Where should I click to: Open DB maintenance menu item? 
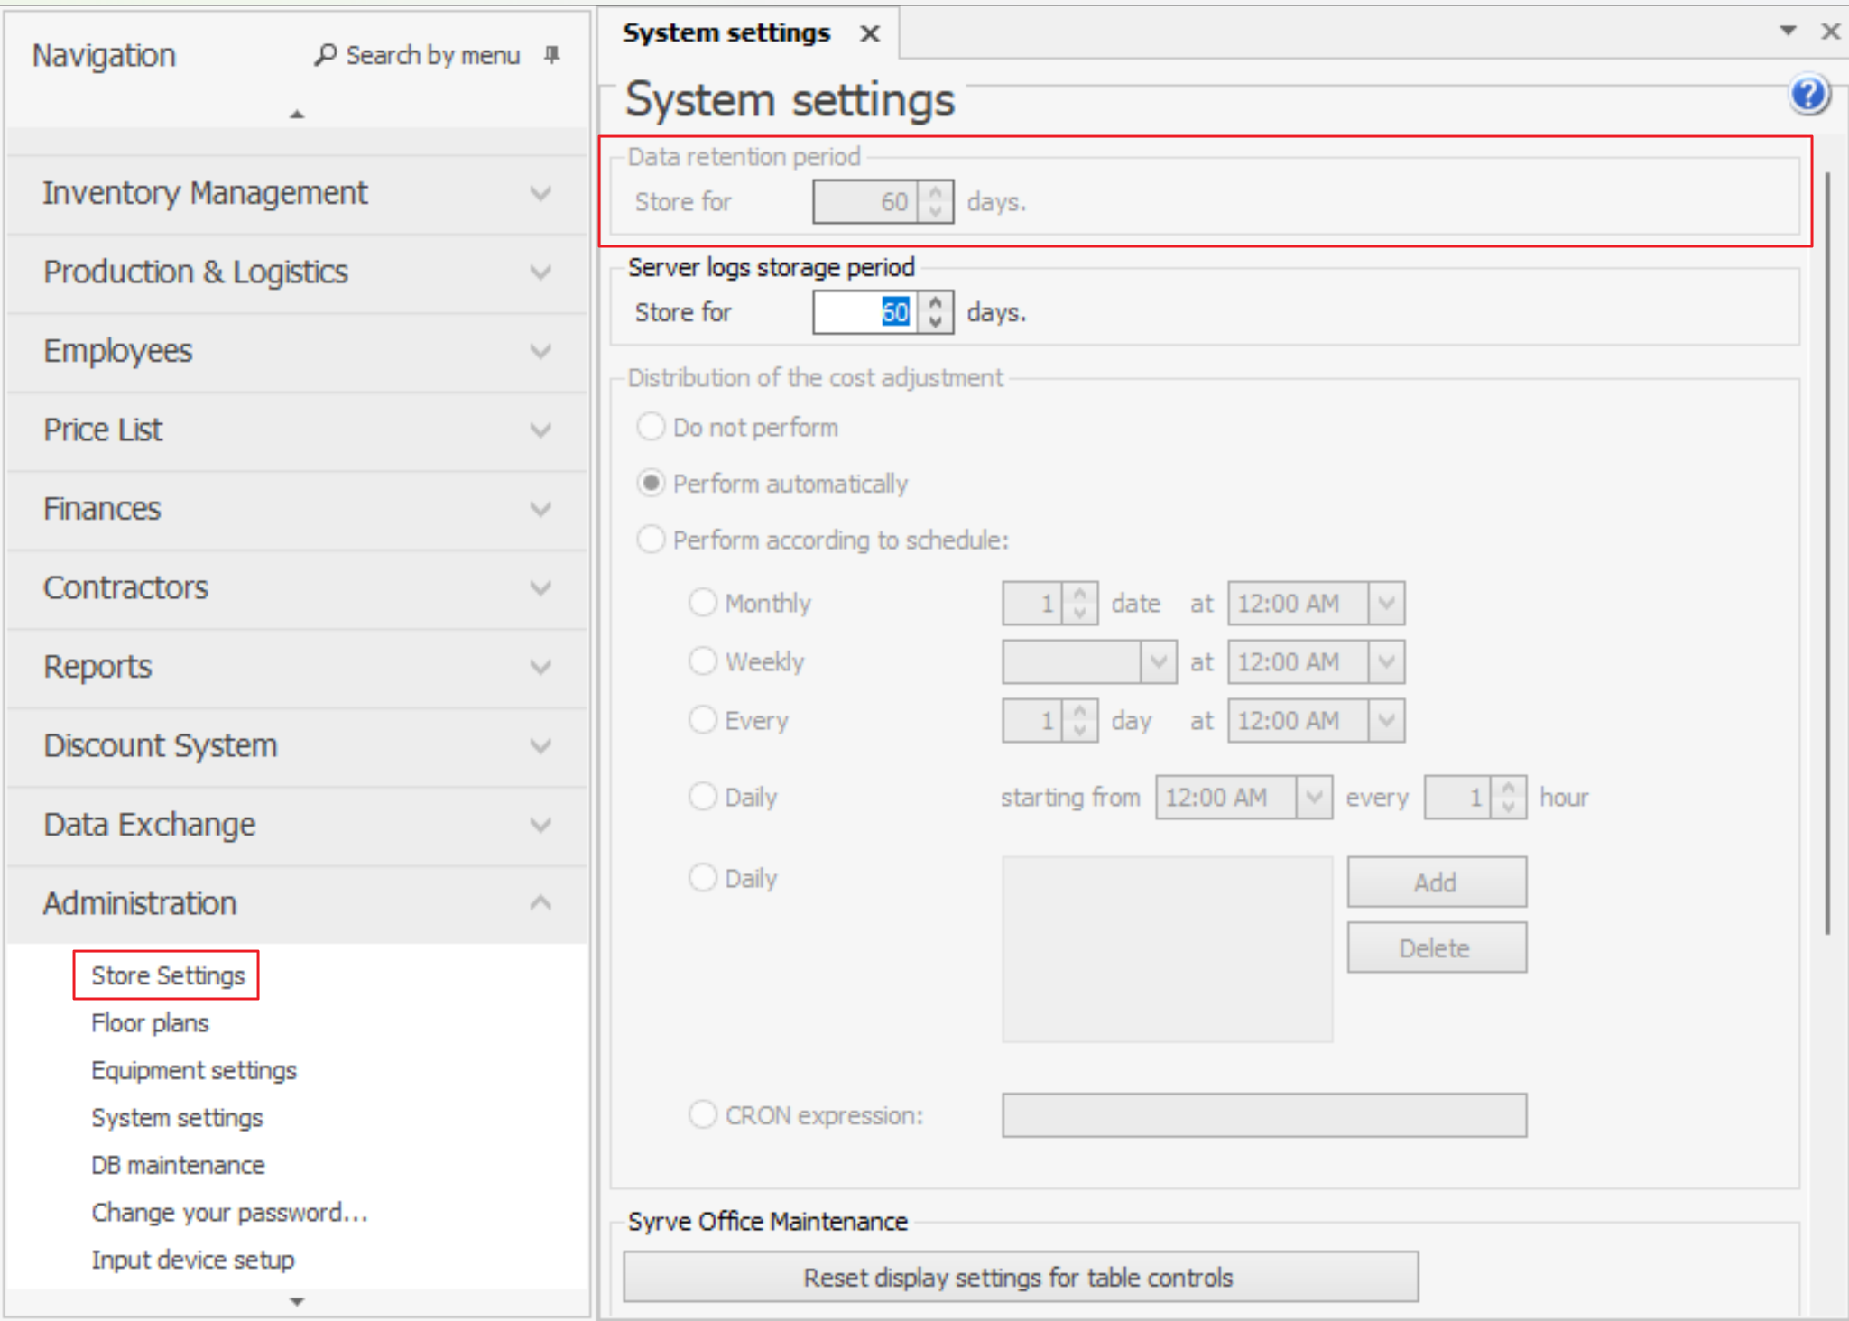pos(178,1165)
